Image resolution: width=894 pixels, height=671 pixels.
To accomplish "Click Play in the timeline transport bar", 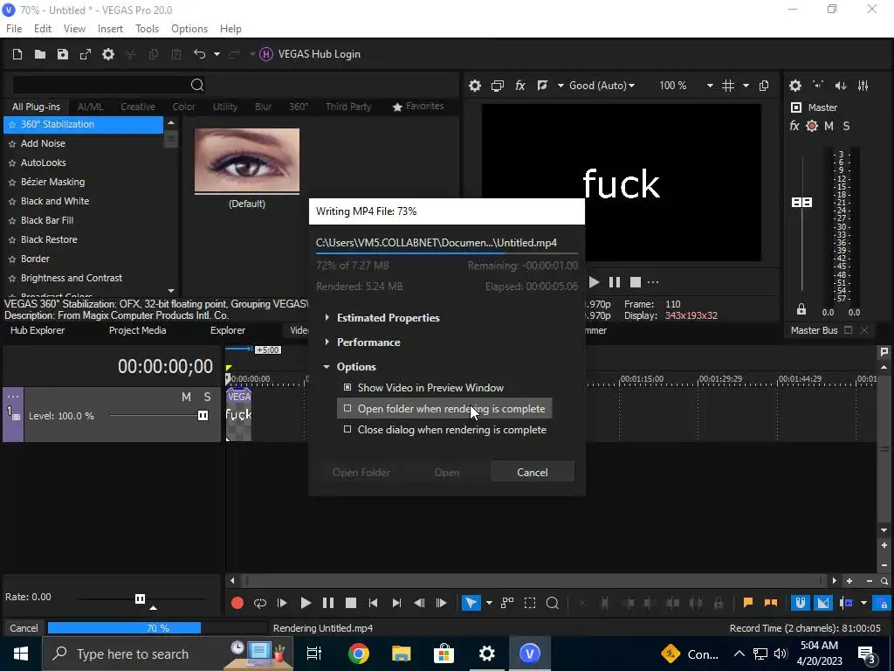I will click(x=306, y=603).
